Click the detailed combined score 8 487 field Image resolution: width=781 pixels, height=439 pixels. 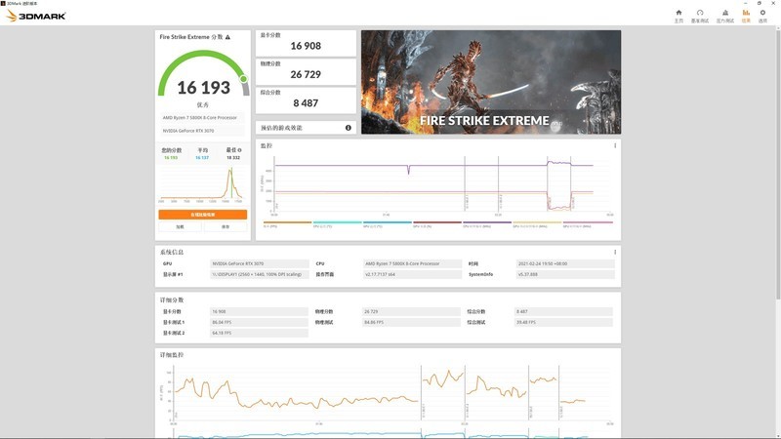[563, 311]
